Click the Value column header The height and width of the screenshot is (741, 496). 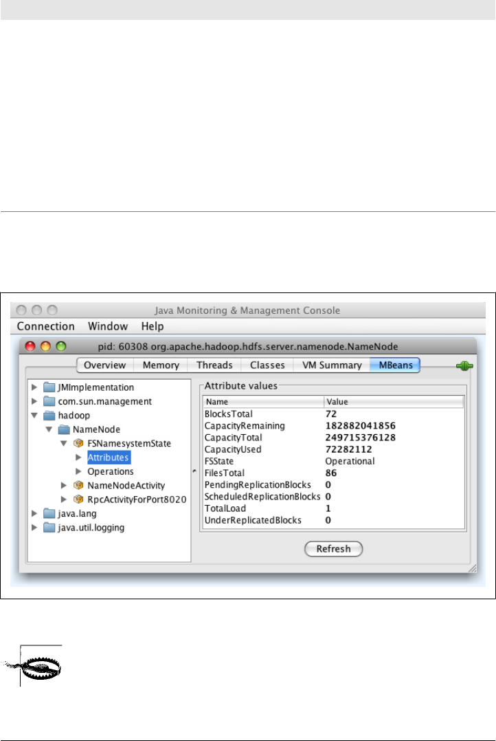394,402
